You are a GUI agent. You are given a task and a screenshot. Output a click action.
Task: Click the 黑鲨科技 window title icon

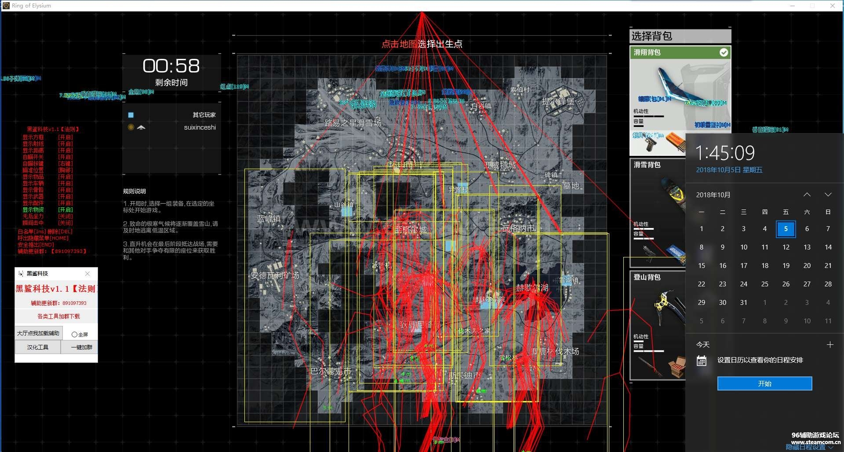(21, 274)
